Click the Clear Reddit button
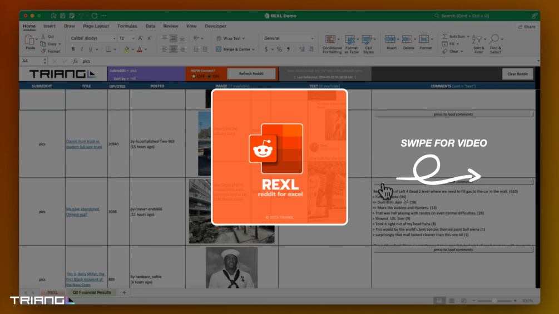Image resolution: width=559 pixels, height=314 pixels. (x=517, y=74)
